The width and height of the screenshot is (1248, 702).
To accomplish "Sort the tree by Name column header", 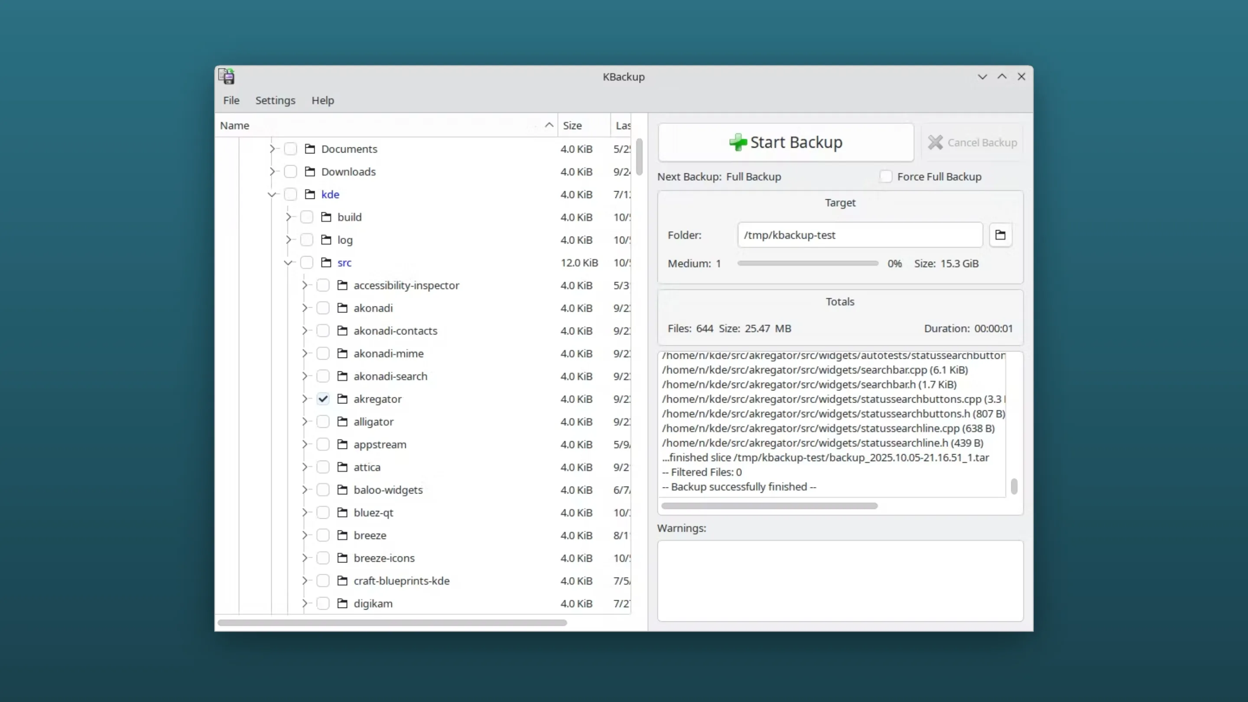I will coord(387,126).
